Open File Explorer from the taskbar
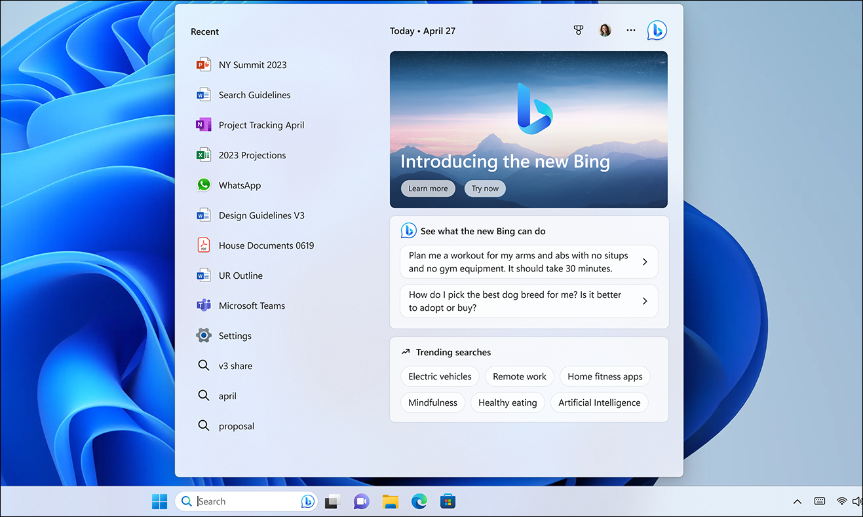 (x=391, y=502)
